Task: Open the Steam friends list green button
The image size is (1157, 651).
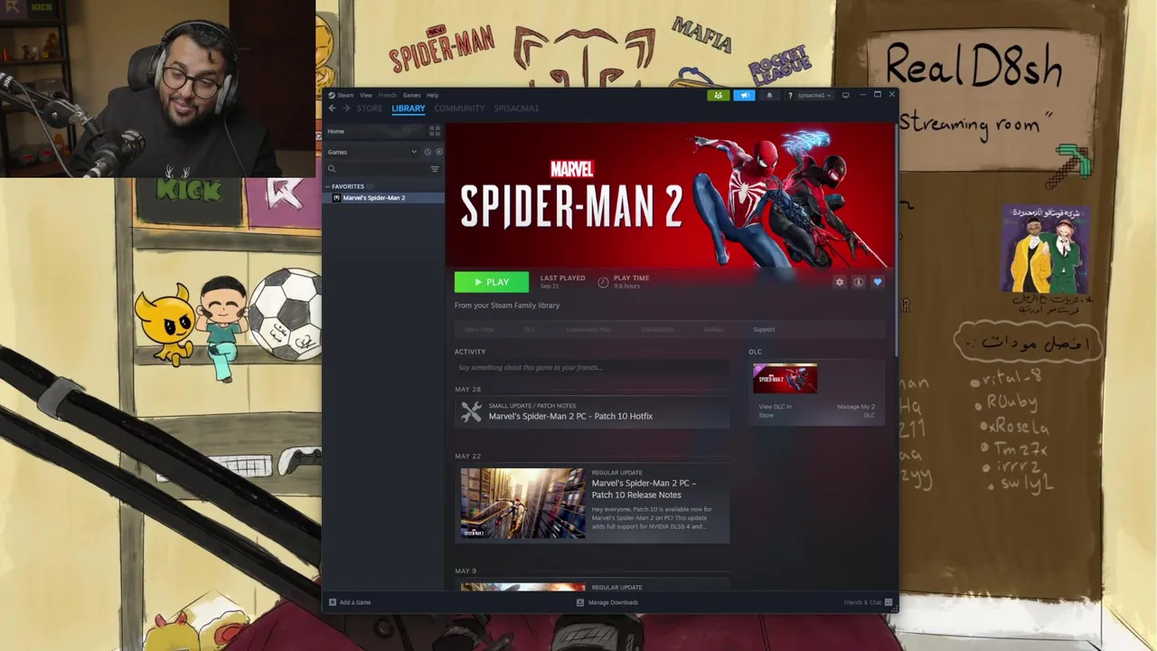Action: 718,95
